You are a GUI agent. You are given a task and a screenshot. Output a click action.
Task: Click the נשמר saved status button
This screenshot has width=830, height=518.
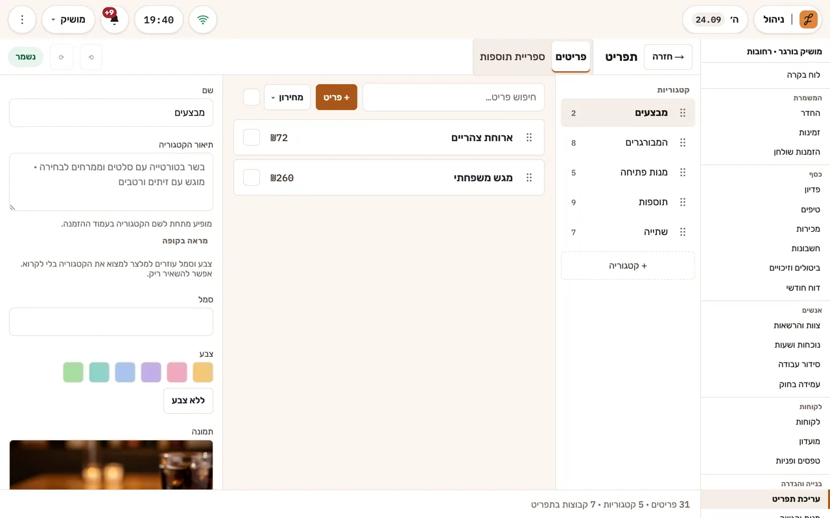(25, 57)
